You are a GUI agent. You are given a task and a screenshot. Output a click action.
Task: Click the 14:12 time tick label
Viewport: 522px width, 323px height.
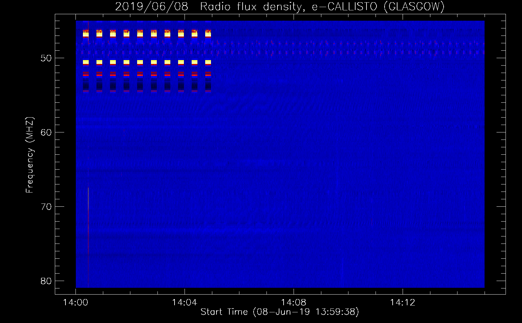click(403, 303)
